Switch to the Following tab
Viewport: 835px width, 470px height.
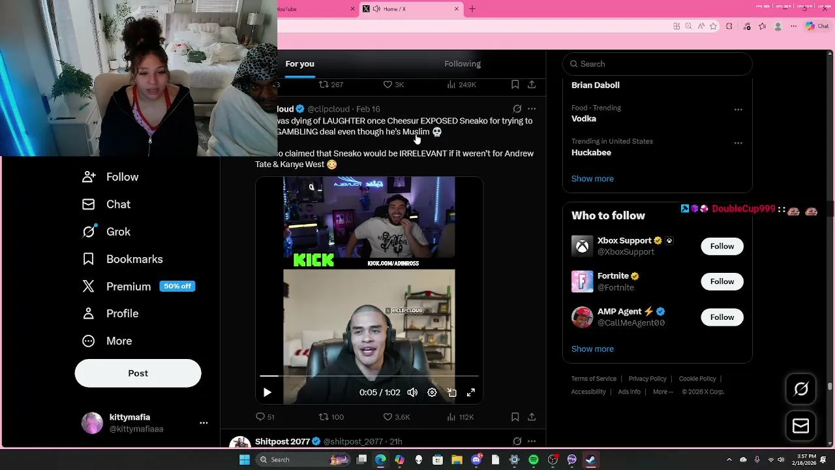click(463, 64)
